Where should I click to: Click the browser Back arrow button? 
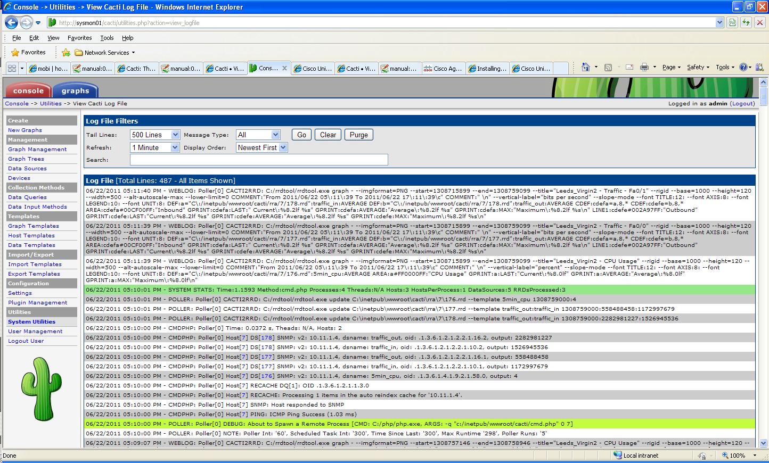click(11, 22)
